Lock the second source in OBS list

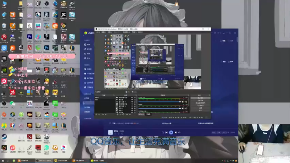point(135,100)
